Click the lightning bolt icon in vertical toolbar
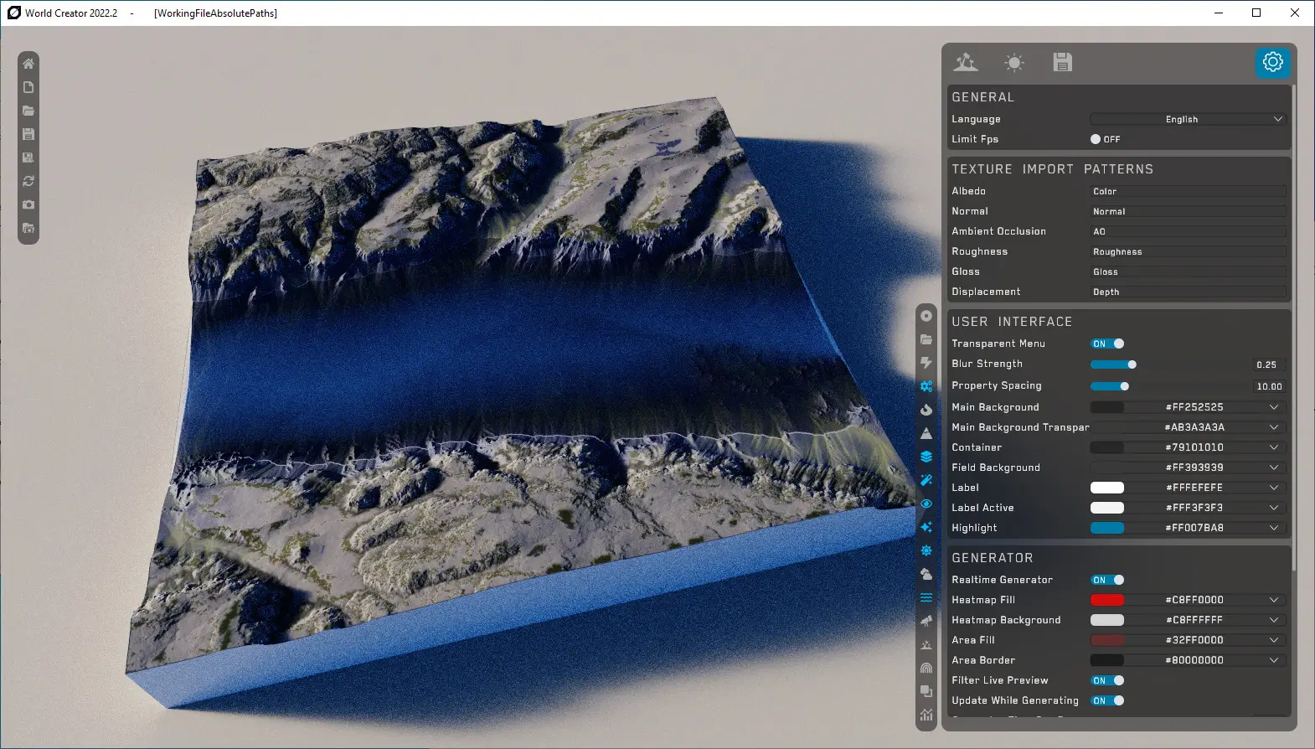The height and width of the screenshot is (749, 1315). click(x=926, y=363)
